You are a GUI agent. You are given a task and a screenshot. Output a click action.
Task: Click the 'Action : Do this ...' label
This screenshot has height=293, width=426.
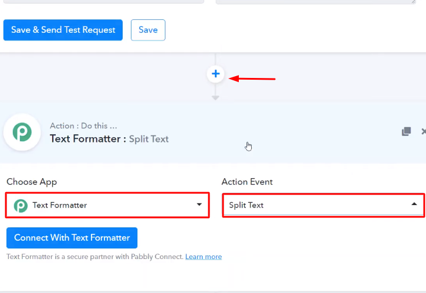pyautogui.click(x=83, y=126)
